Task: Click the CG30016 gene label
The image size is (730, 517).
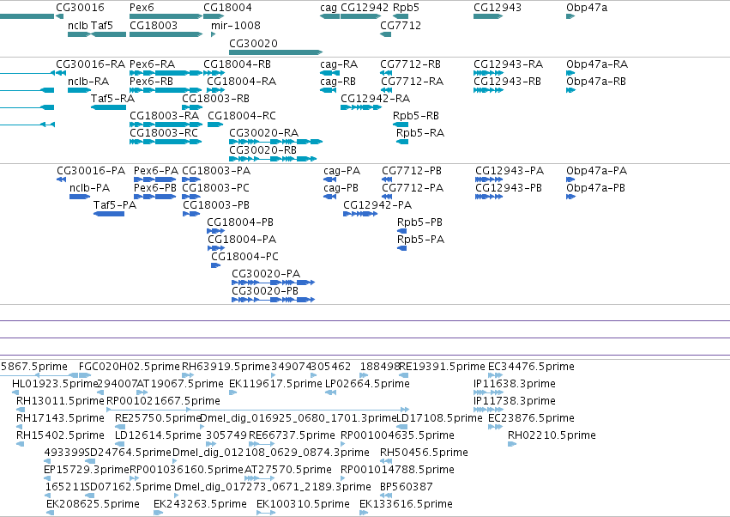Action: click(80, 8)
